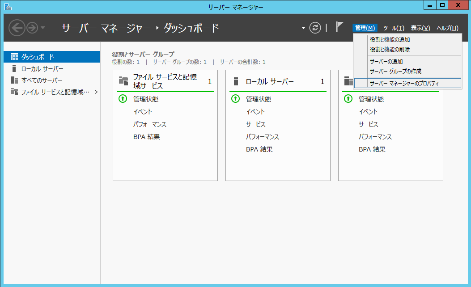Click the back navigation arrow icon

pos(17,28)
